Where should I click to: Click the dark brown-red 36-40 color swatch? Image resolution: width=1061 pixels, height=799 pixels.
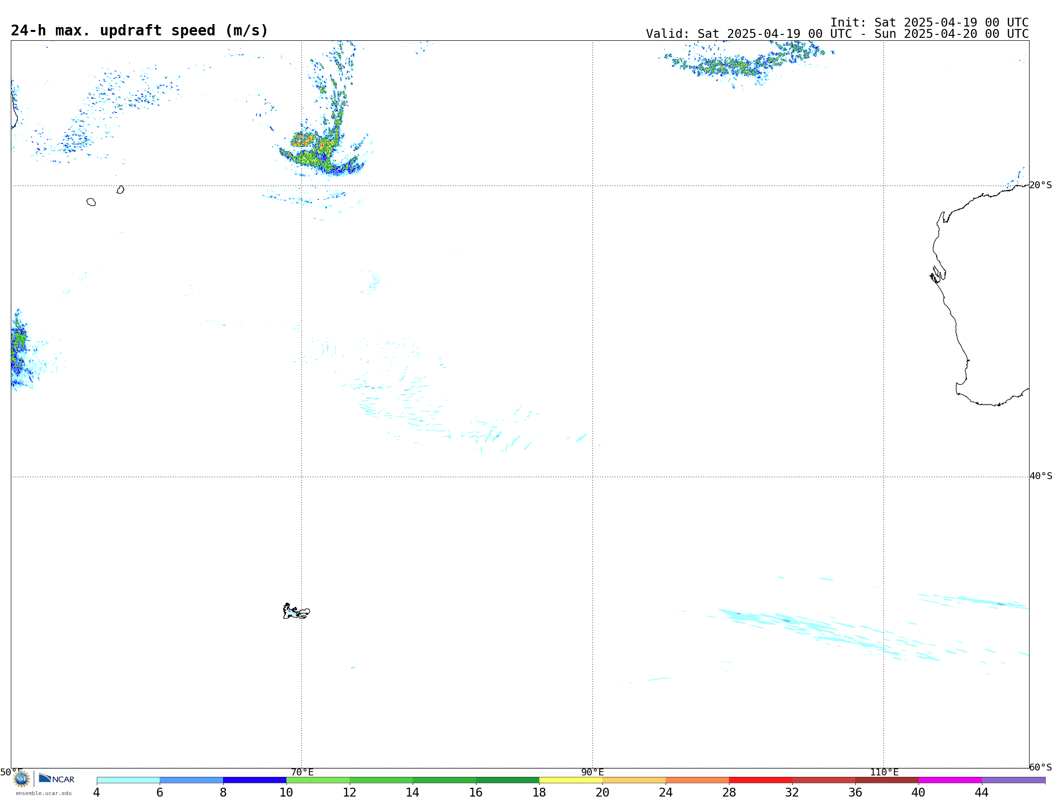click(x=887, y=780)
